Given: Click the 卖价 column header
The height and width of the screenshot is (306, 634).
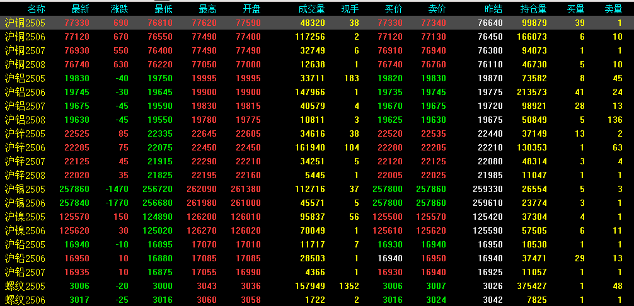Looking at the screenshot, I should (x=437, y=9).
